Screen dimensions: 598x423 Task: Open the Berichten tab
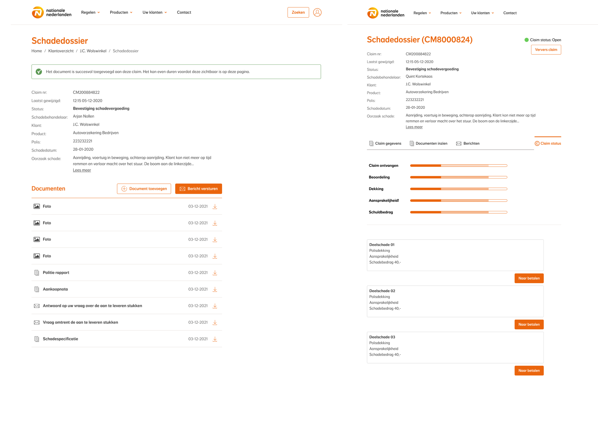click(468, 143)
